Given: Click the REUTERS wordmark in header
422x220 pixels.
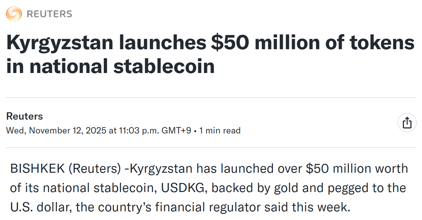Looking at the screenshot, I should tap(49, 14).
